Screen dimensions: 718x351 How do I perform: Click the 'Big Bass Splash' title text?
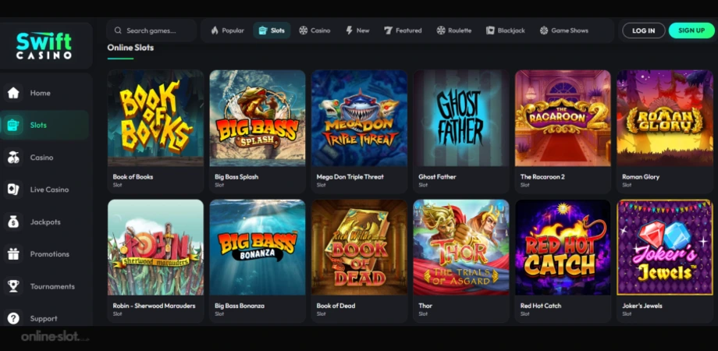(236, 176)
